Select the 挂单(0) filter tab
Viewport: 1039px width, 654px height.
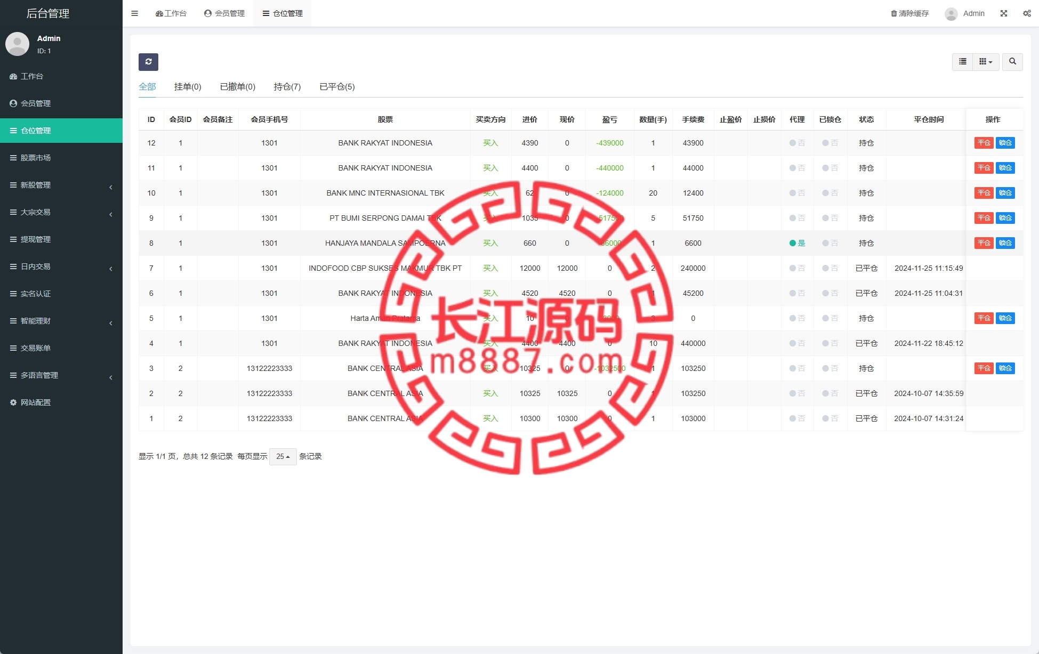(x=188, y=87)
